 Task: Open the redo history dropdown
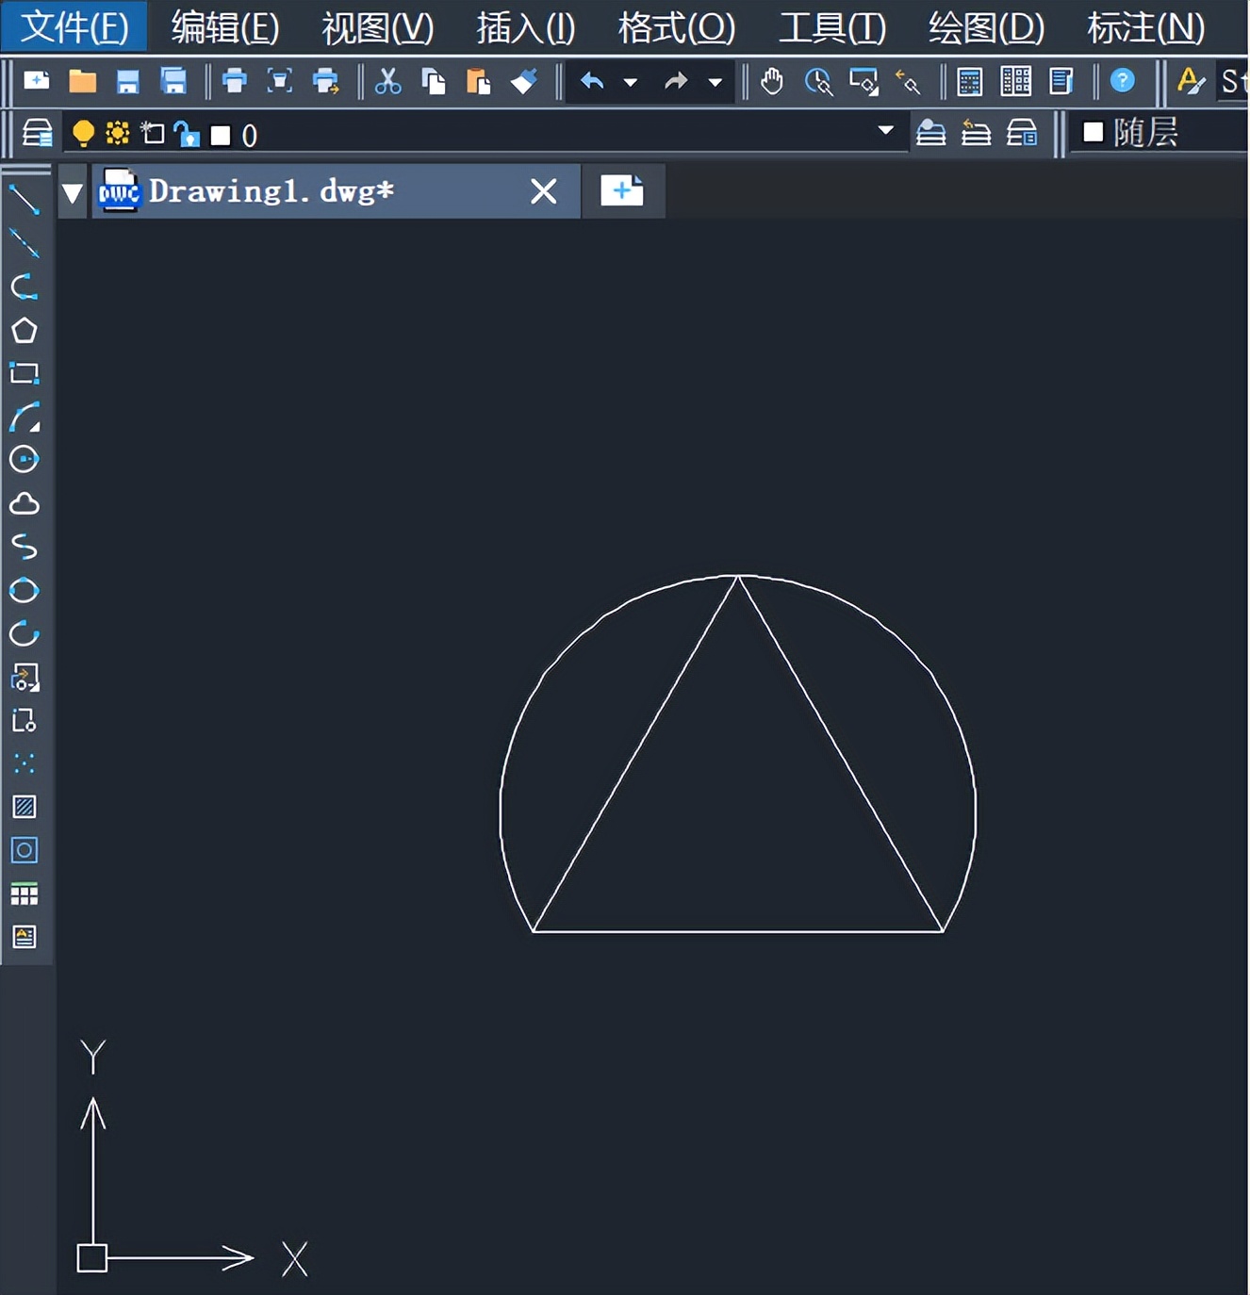coord(714,82)
